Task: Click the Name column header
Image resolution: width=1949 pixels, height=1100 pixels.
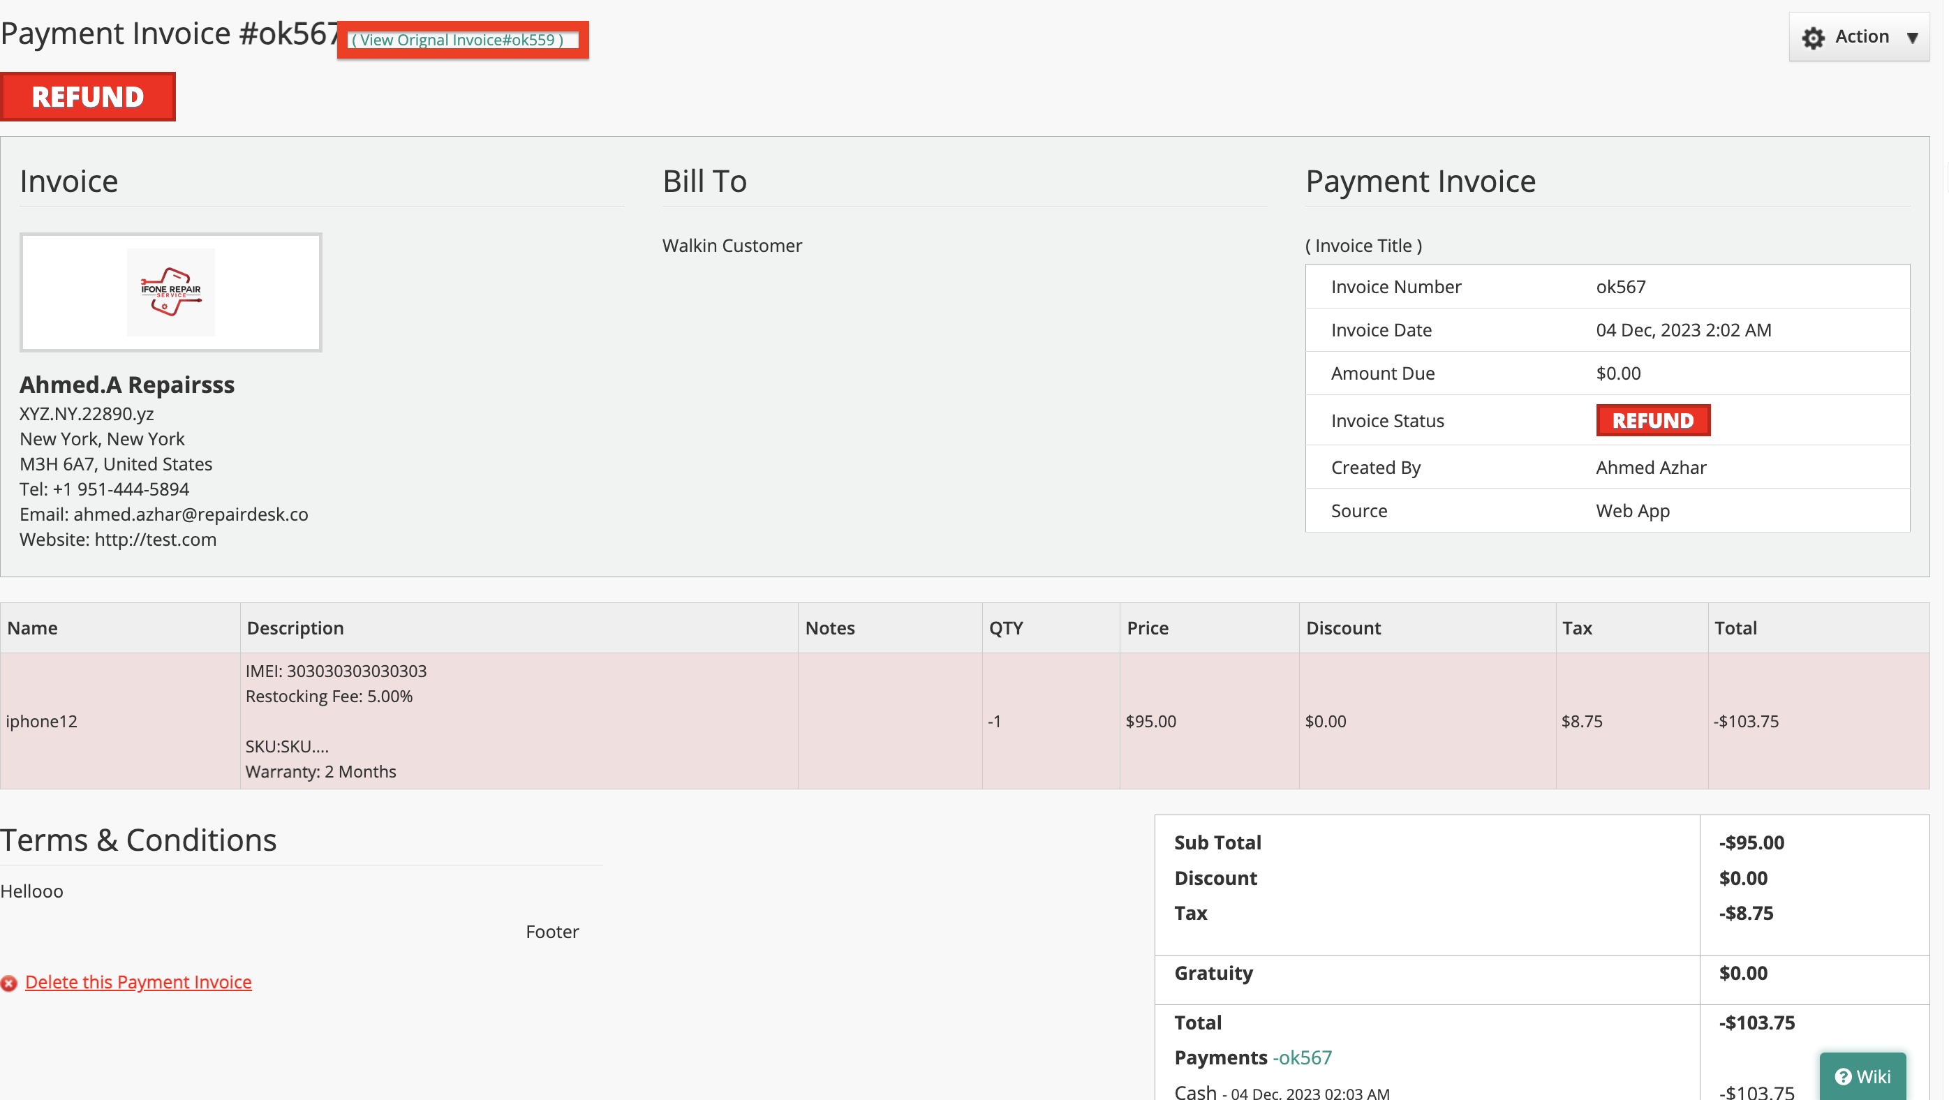Action: click(33, 627)
